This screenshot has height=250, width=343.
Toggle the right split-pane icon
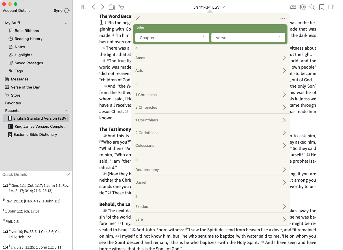[x=331, y=7]
